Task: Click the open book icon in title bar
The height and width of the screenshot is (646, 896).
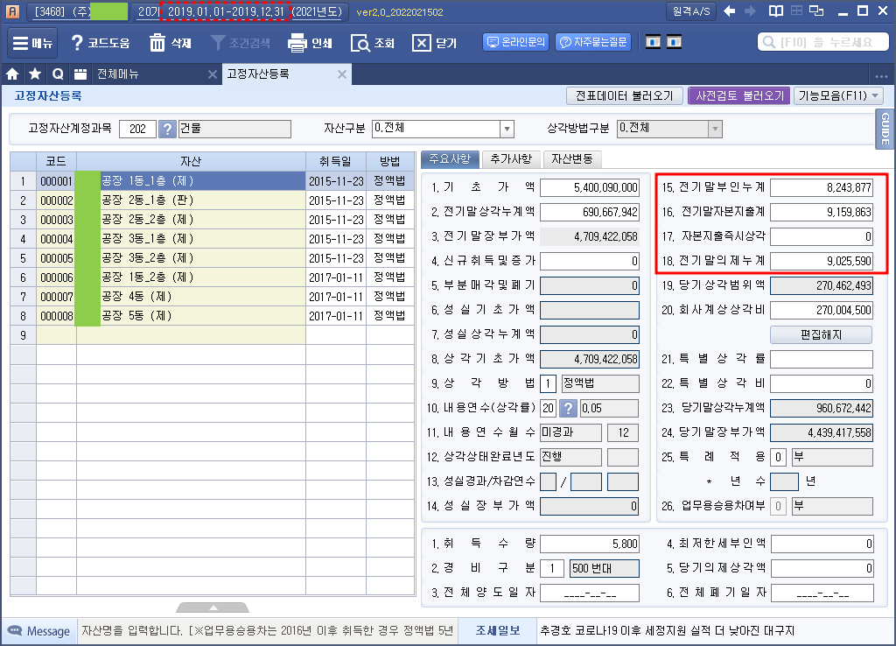Action: [775, 11]
